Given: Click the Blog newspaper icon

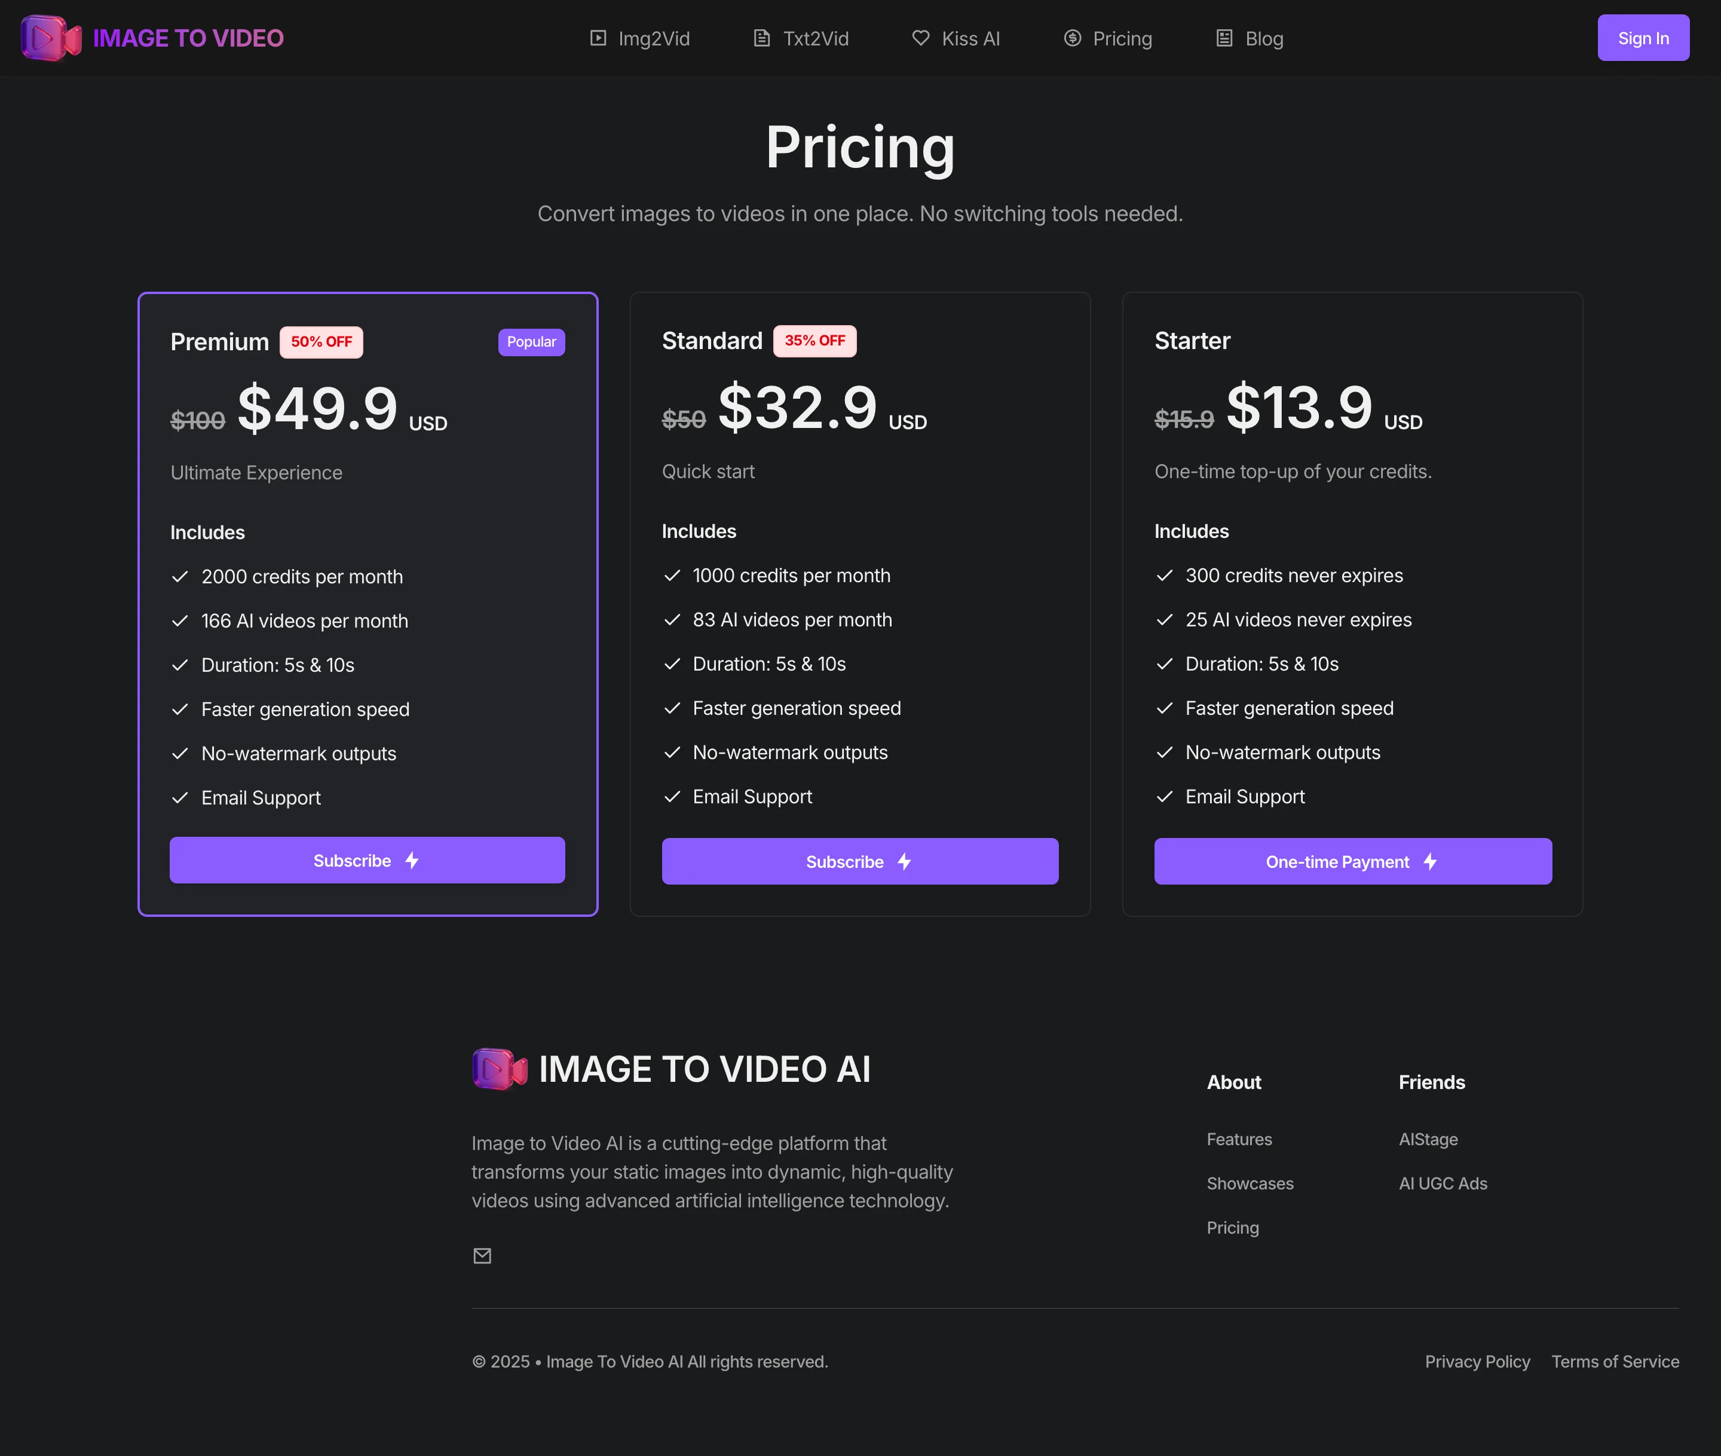Looking at the screenshot, I should 1224,38.
